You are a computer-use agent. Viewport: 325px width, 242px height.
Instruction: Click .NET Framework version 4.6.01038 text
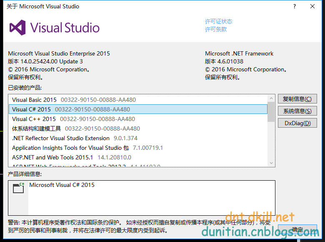224,61
